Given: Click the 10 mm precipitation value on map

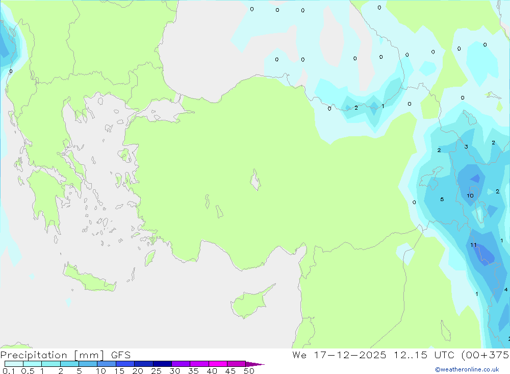Looking at the screenshot, I should [470, 195].
